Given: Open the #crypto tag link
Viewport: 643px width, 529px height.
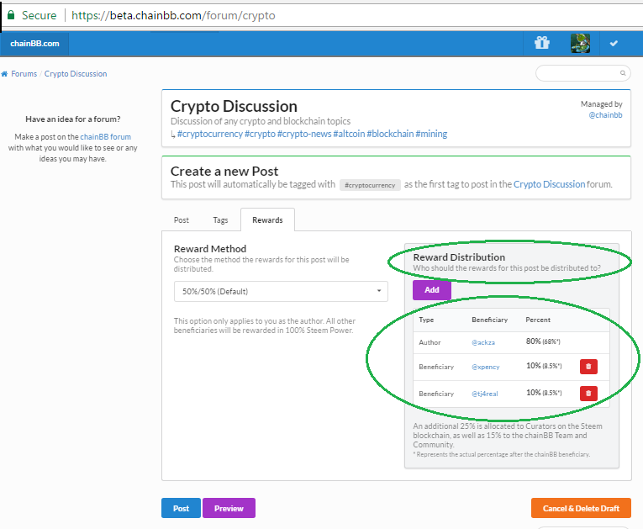Looking at the screenshot, I should (260, 134).
